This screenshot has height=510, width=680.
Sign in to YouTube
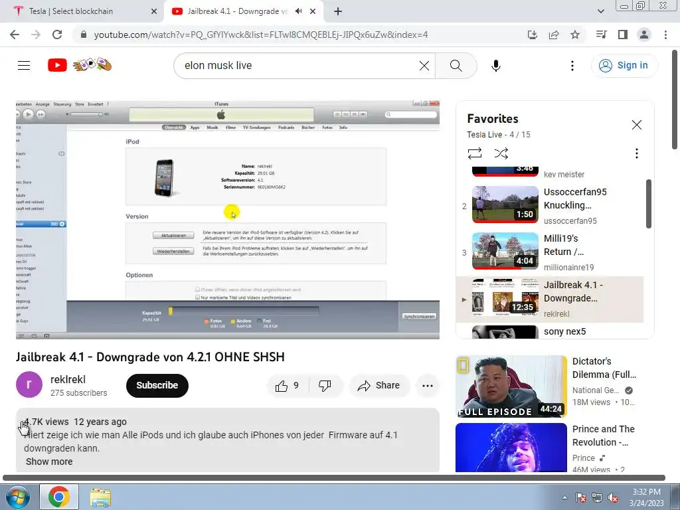click(x=624, y=66)
